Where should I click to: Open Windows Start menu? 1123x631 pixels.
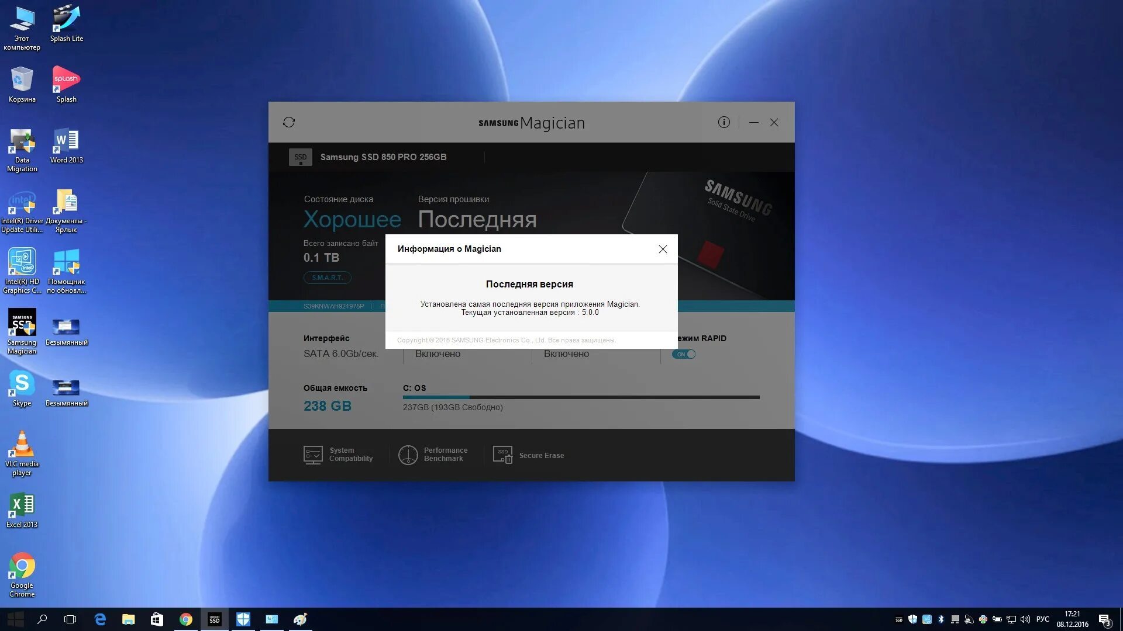15,619
